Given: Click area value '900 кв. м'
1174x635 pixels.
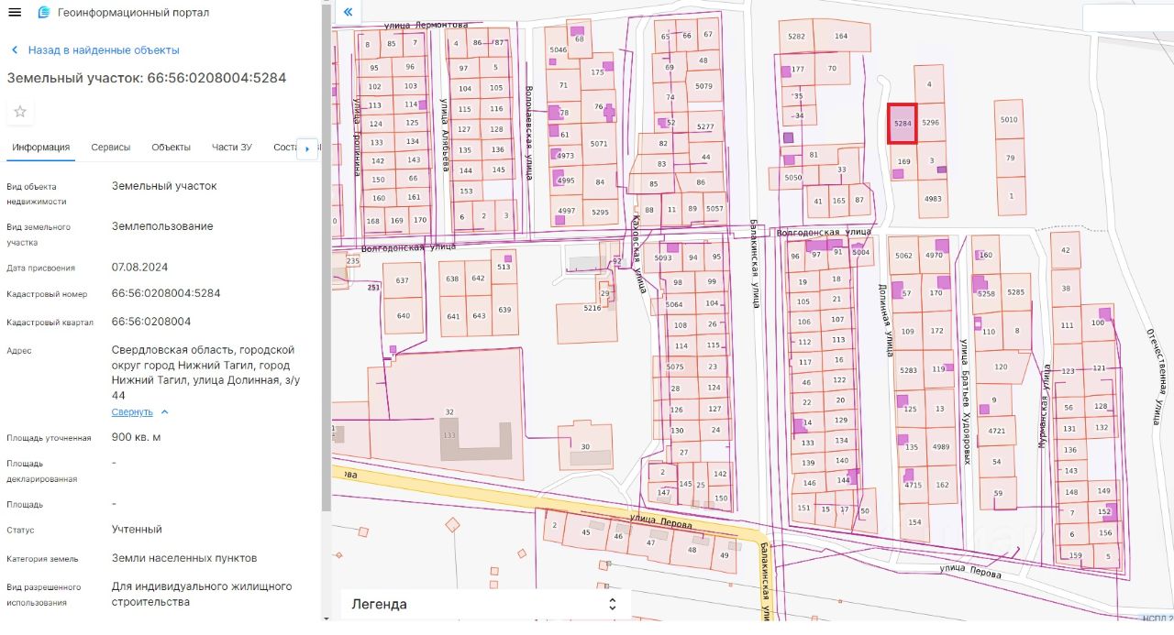Looking at the screenshot, I should 136,437.
